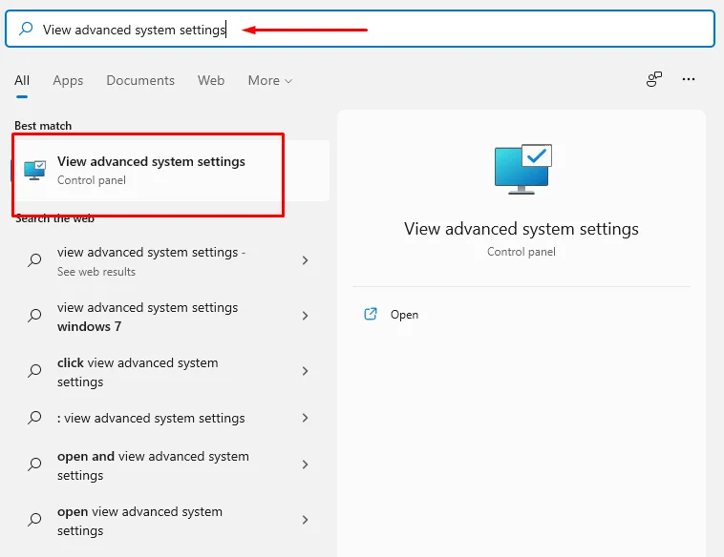Expand arrow for 'open and view advanced' suggestion
724x557 pixels.
click(305, 464)
